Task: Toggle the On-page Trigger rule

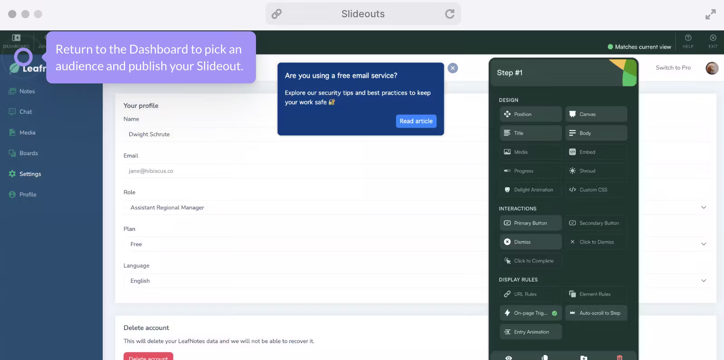Action: [x=530, y=313]
